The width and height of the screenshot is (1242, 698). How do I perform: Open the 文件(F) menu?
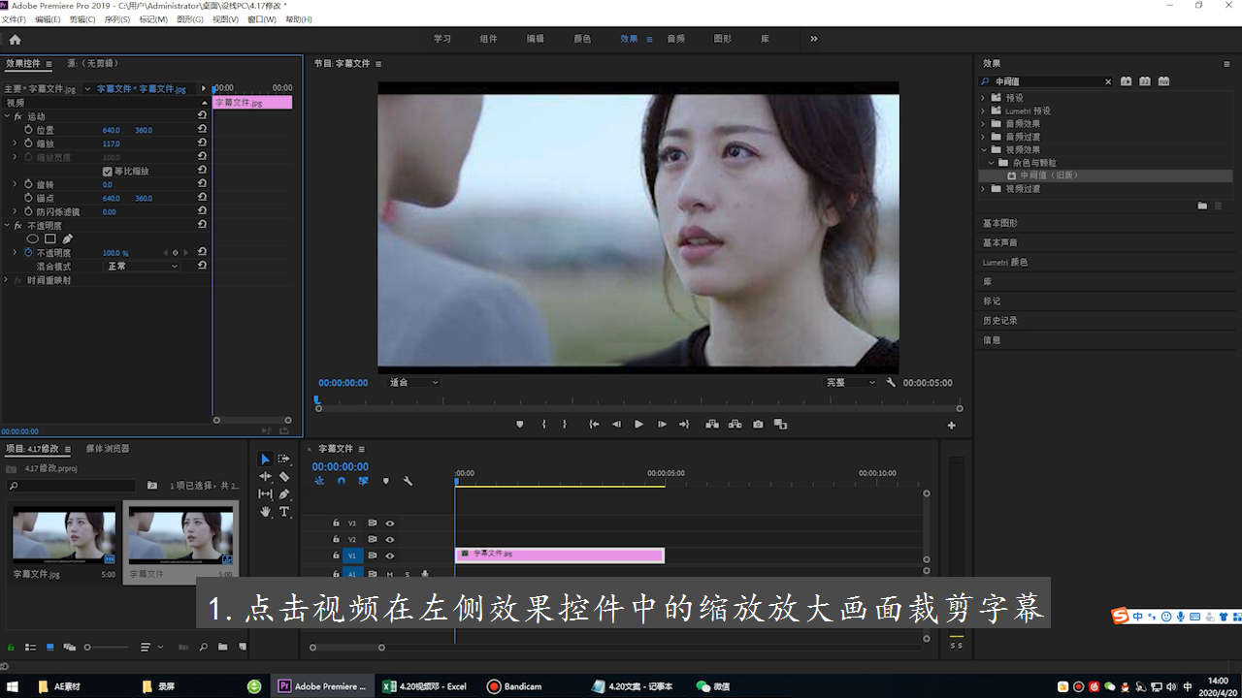14,19
